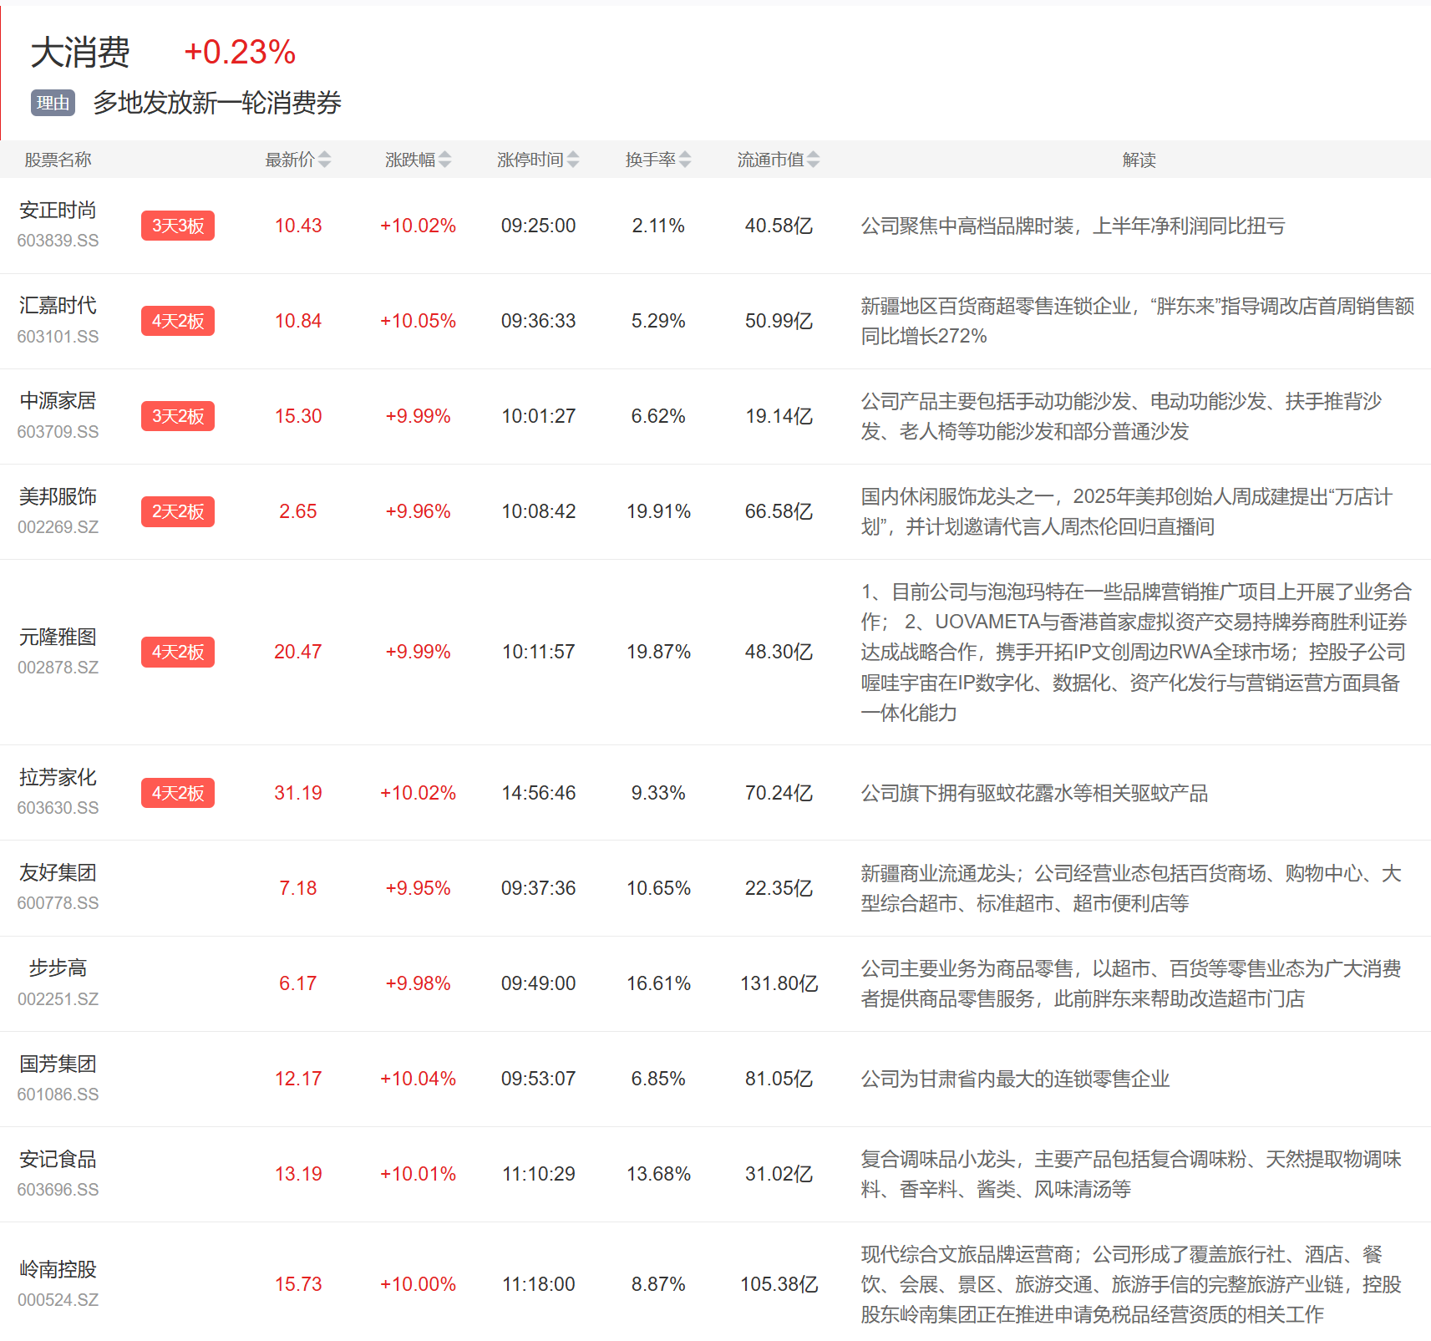Open the 步步高 stock
Image resolution: width=1431 pixels, height=1341 pixels.
(x=58, y=968)
